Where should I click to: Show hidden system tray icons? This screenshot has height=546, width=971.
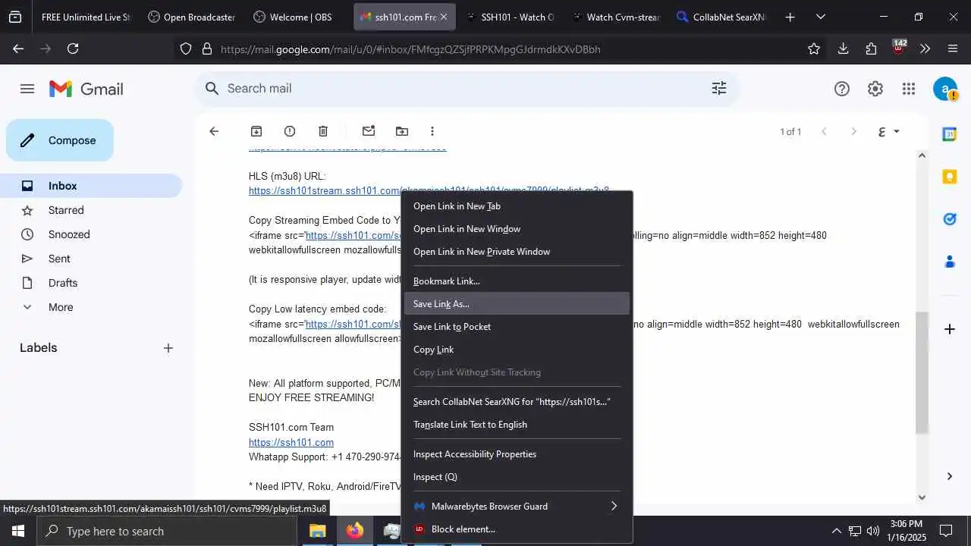[x=836, y=531]
